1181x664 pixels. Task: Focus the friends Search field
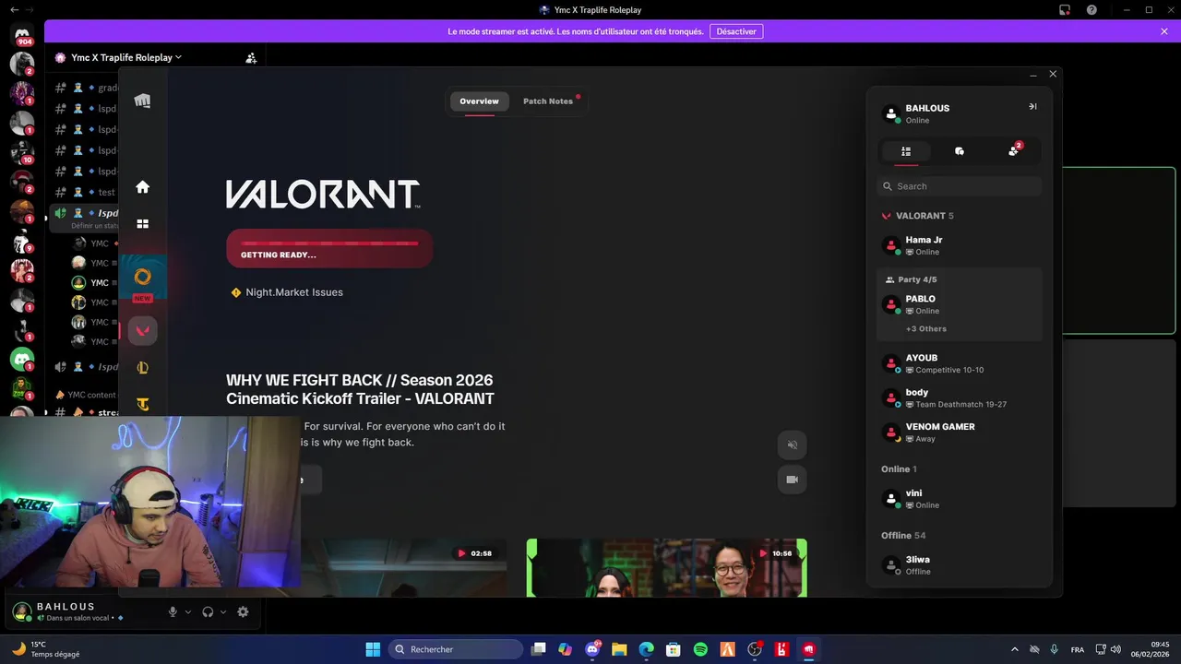coord(960,186)
